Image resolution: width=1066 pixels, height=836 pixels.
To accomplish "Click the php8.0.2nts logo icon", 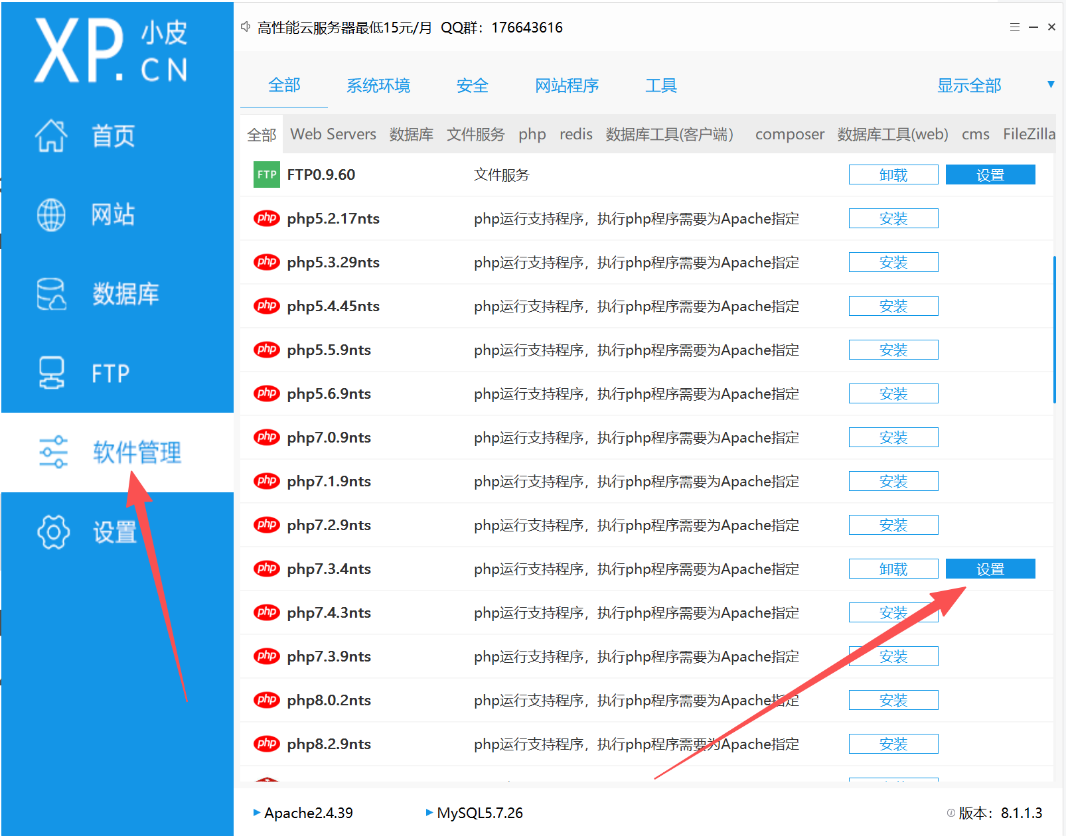I will point(267,700).
